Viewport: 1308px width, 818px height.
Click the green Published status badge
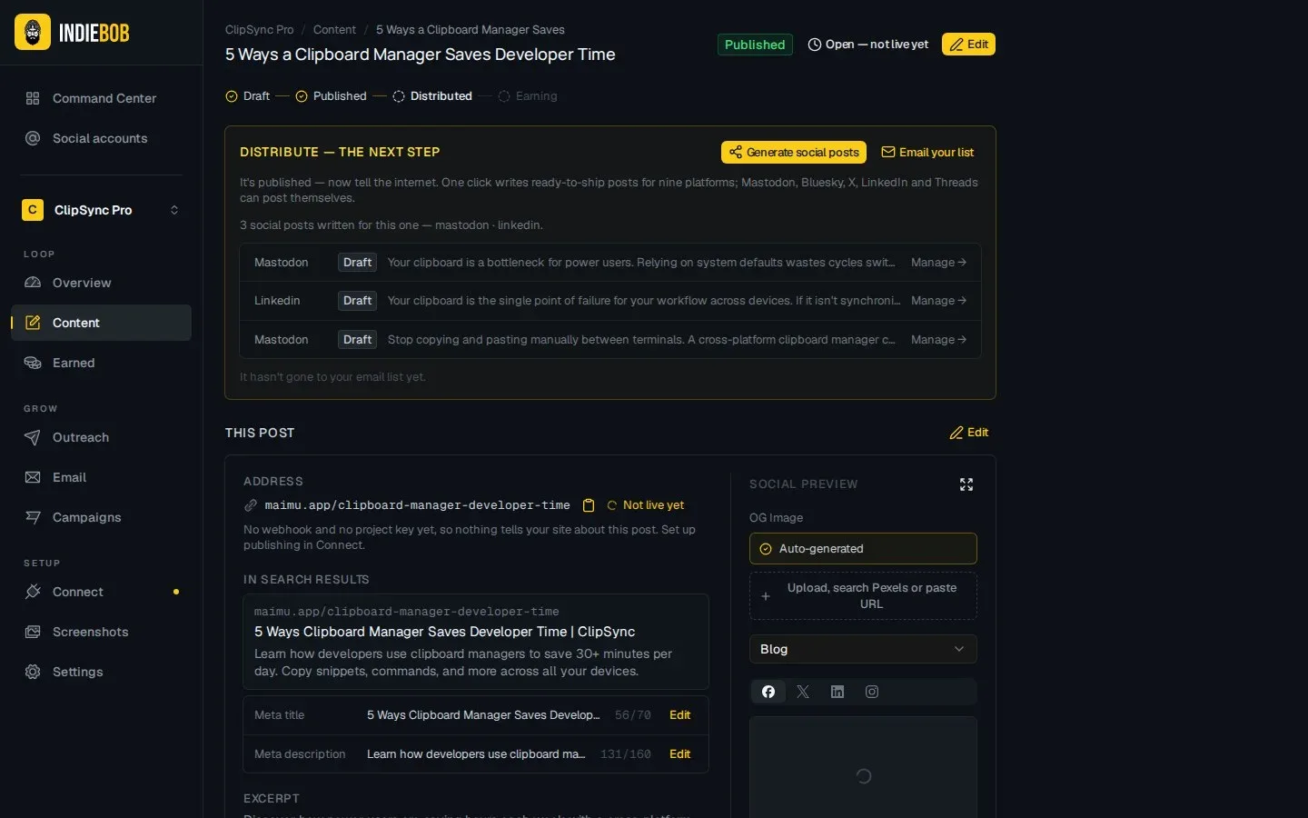[755, 45]
